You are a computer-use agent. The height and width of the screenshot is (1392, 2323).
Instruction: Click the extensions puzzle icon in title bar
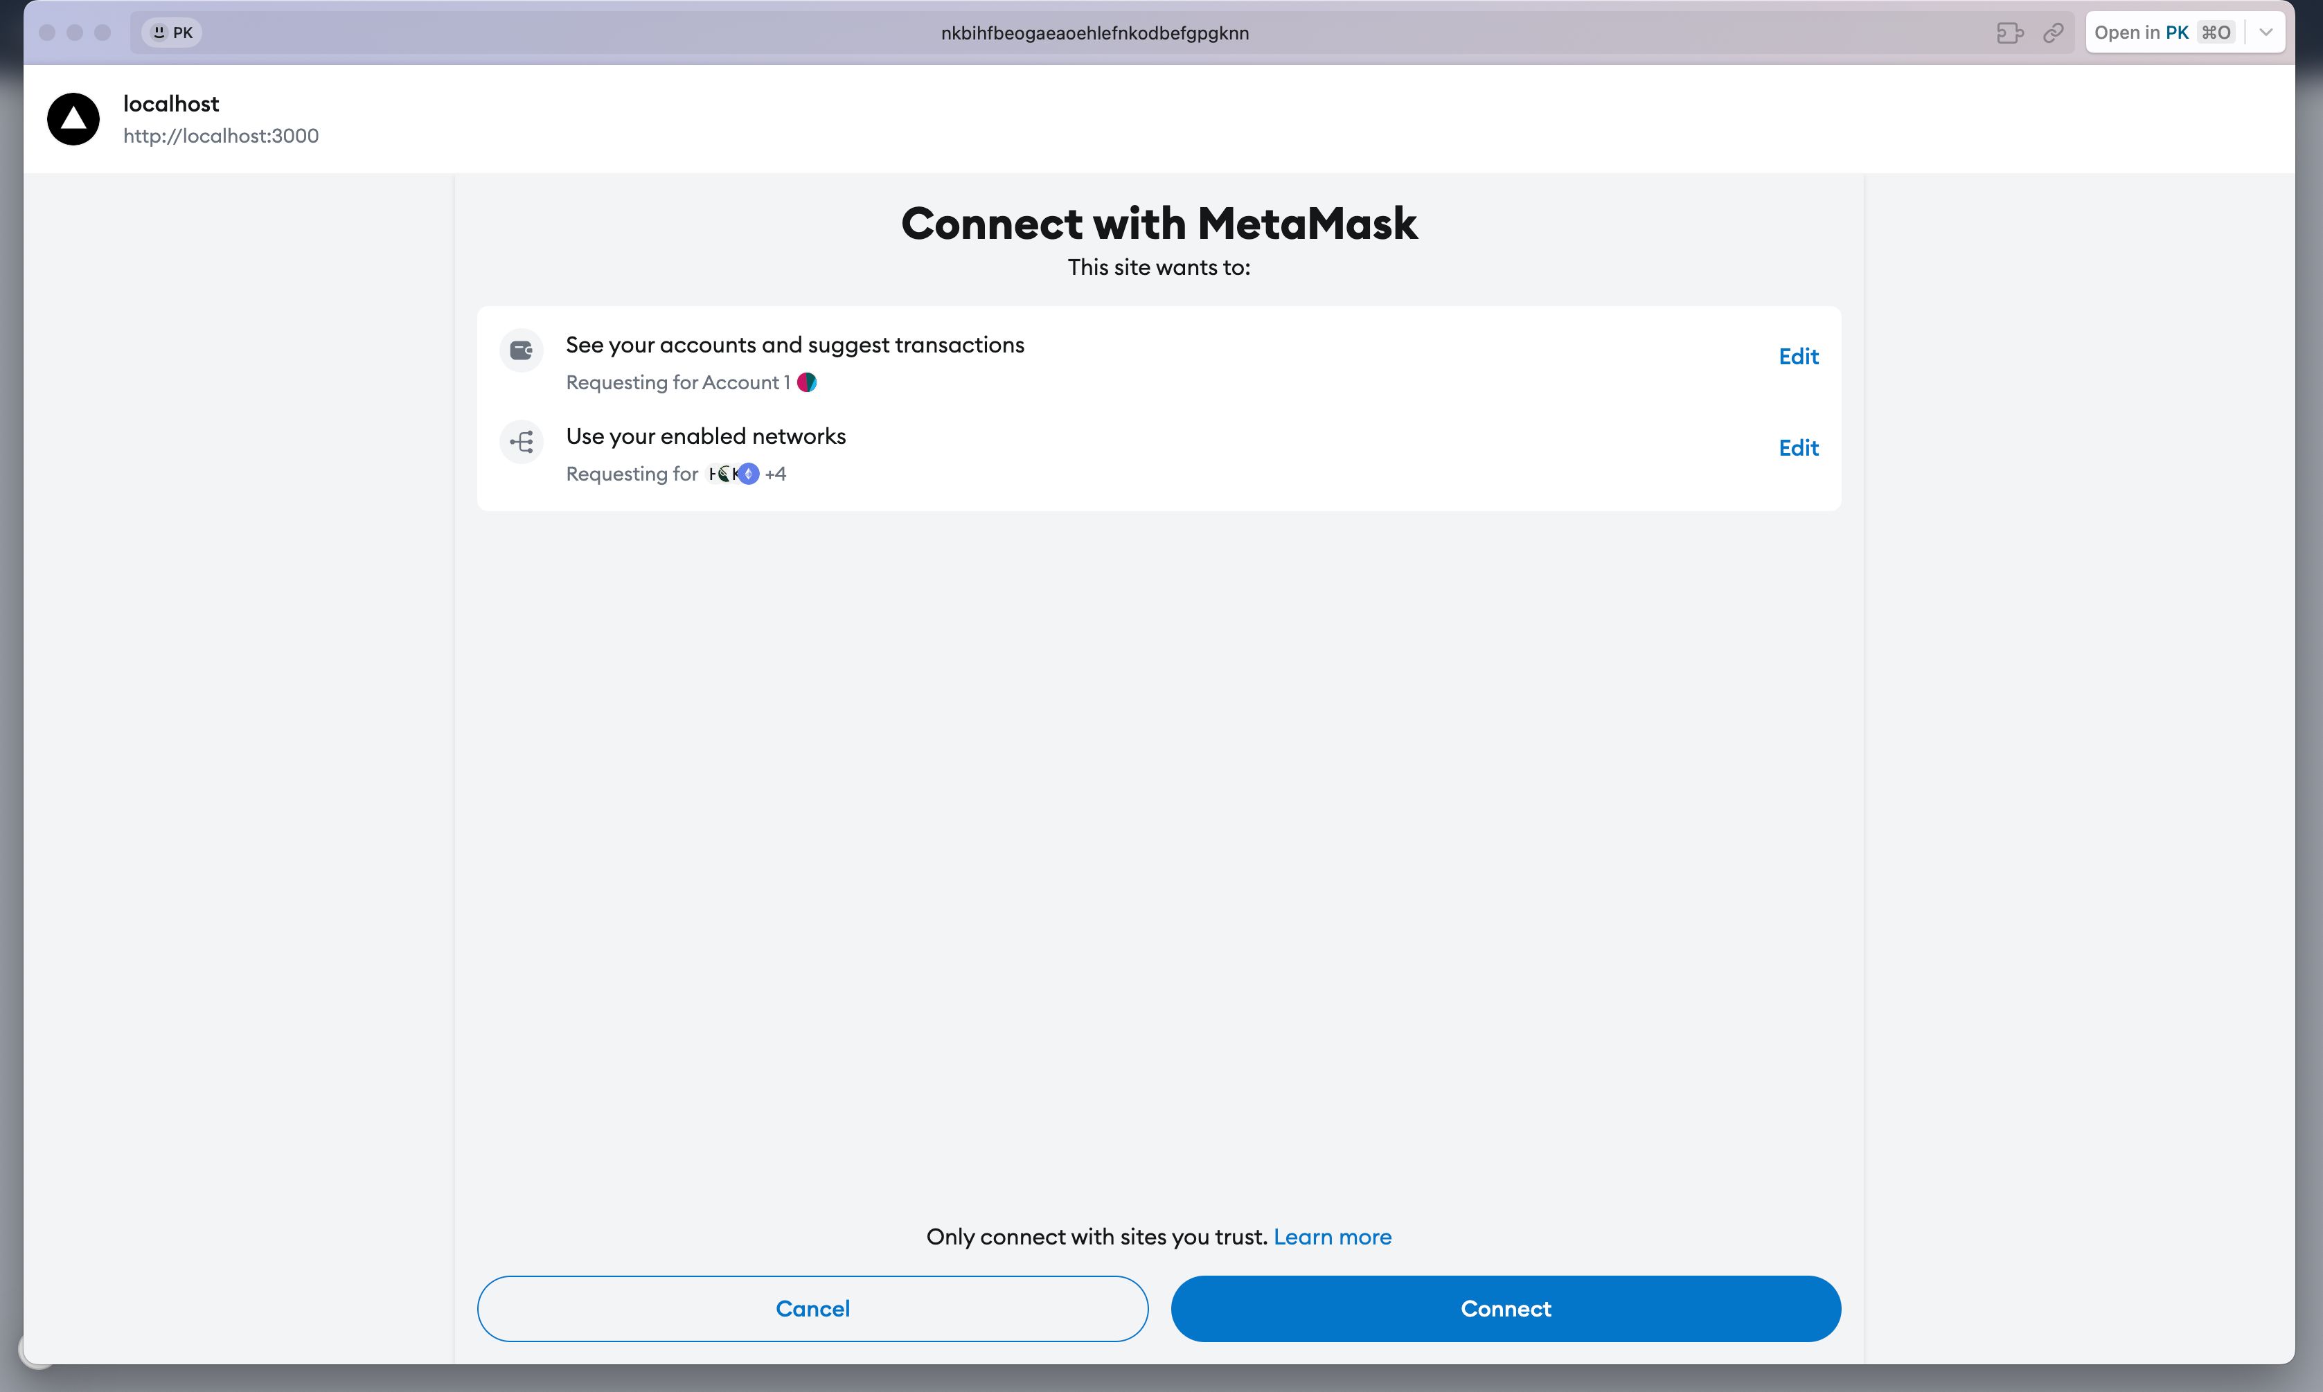[2010, 33]
